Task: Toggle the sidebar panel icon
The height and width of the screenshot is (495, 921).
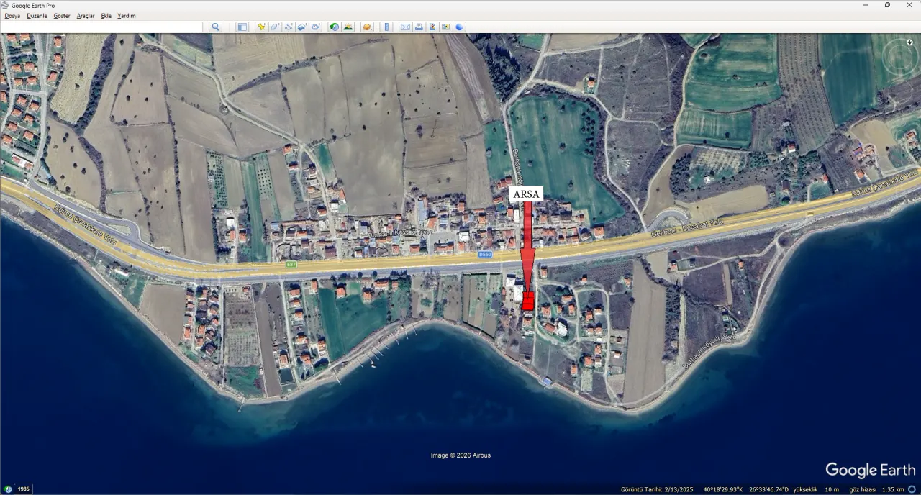Action: pyautogui.click(x=242, y=27)
